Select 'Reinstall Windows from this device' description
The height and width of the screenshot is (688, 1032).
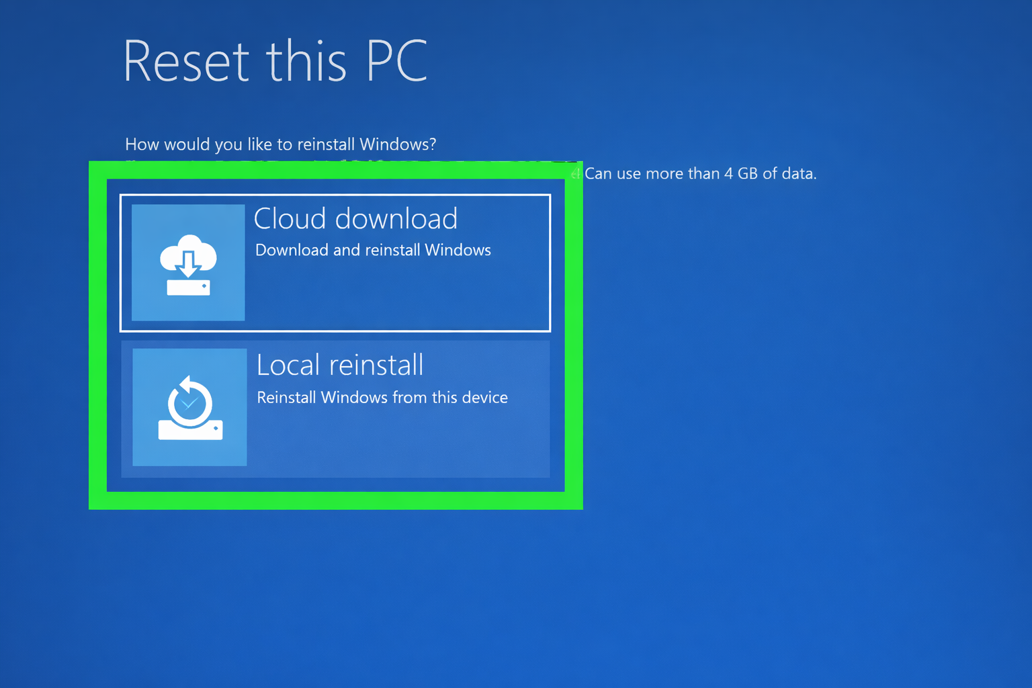(x=382, y=397)
